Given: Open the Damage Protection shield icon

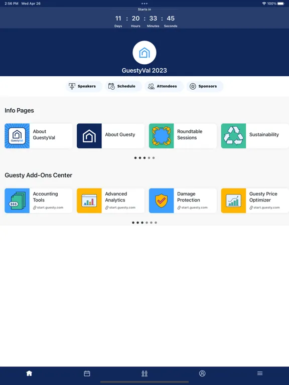Looking at the screenshot, I should coord(161,201).
